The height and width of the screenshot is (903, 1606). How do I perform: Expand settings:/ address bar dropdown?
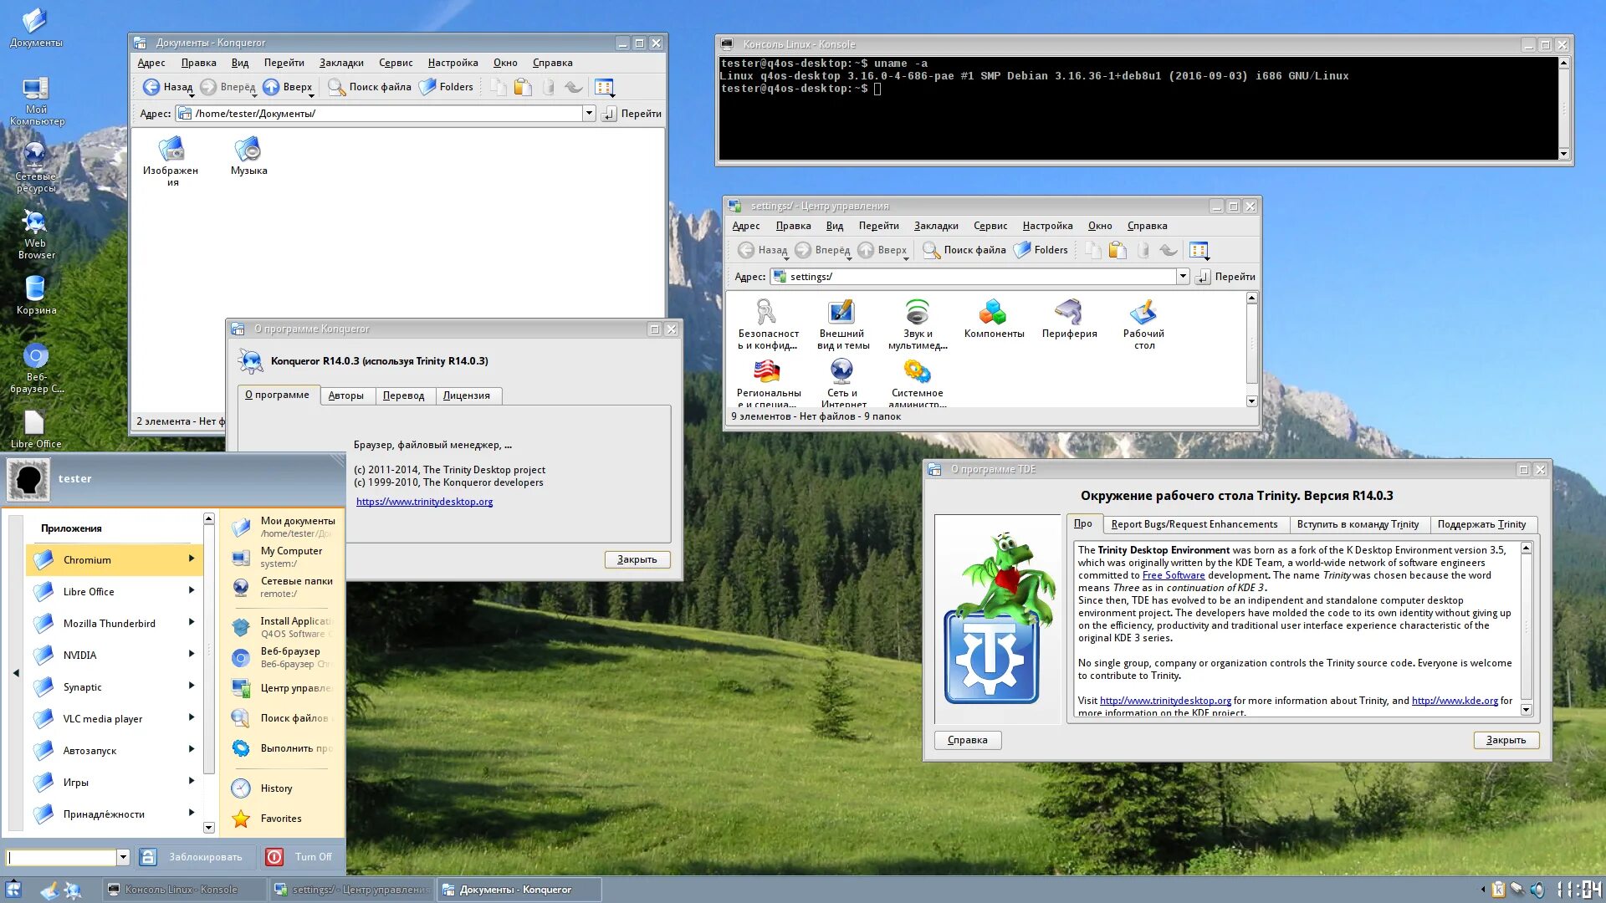[x=1183, y=277]
